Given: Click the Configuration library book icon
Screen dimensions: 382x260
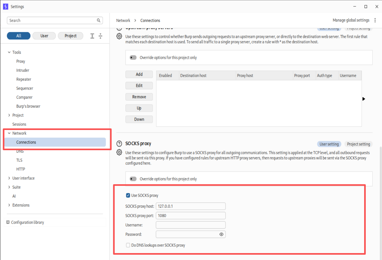Looking at the screenshot, I should [8, 222].
